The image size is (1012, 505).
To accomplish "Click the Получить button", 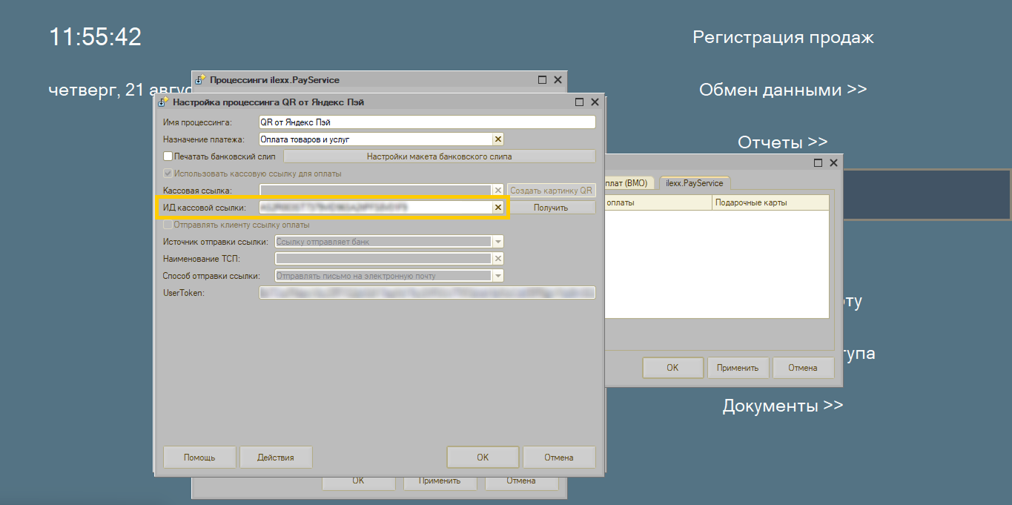I will [551, 208].
